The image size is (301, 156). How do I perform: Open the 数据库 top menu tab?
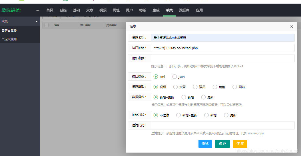click(x=184, y=10)
